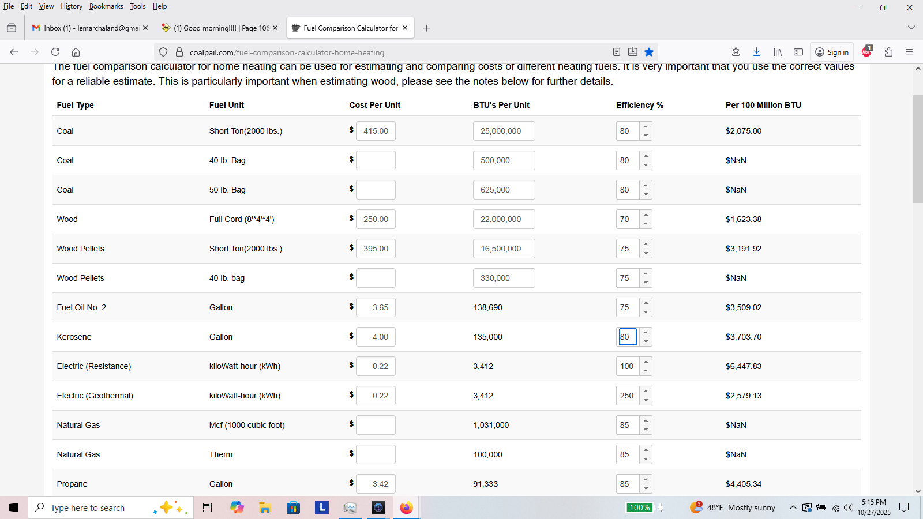
Task: Increase Kerosene efficiency with up arrow
Action: tap(646, 332)
